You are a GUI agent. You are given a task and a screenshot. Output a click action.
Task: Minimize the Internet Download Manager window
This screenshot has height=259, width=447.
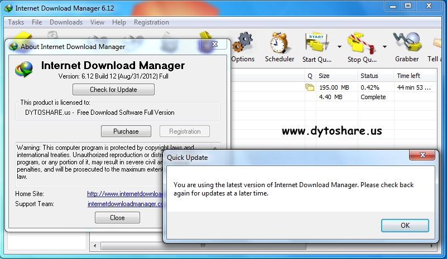pyautogui.click(x=393, y=6)
